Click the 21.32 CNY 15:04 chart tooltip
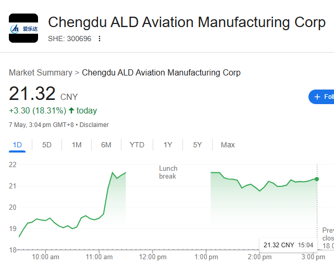The width and height of the screenshot is (334, 266). 288,245
